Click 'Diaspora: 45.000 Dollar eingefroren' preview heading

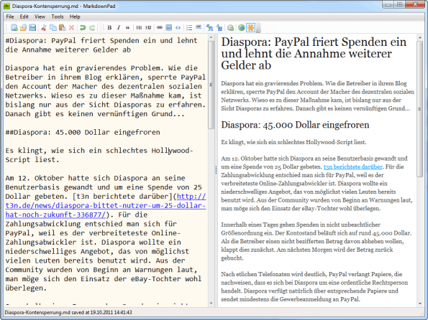(295, 125)
